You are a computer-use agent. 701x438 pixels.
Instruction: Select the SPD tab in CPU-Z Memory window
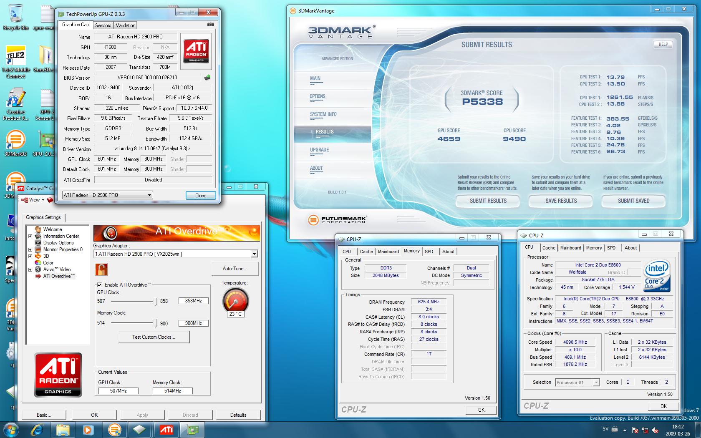tap(429, 252)
